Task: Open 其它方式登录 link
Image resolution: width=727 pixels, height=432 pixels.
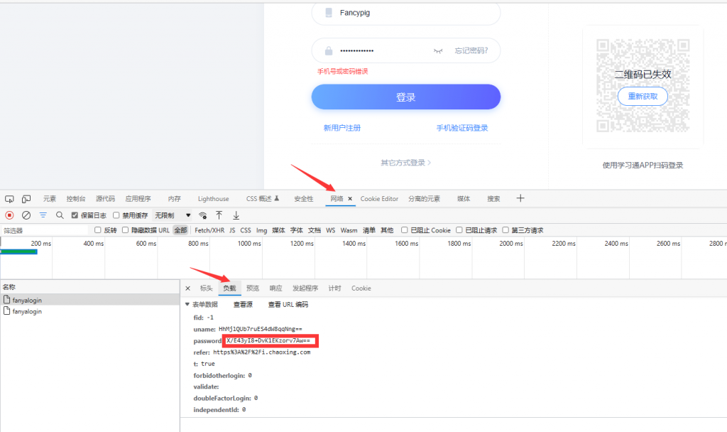Action: (405, 163)
